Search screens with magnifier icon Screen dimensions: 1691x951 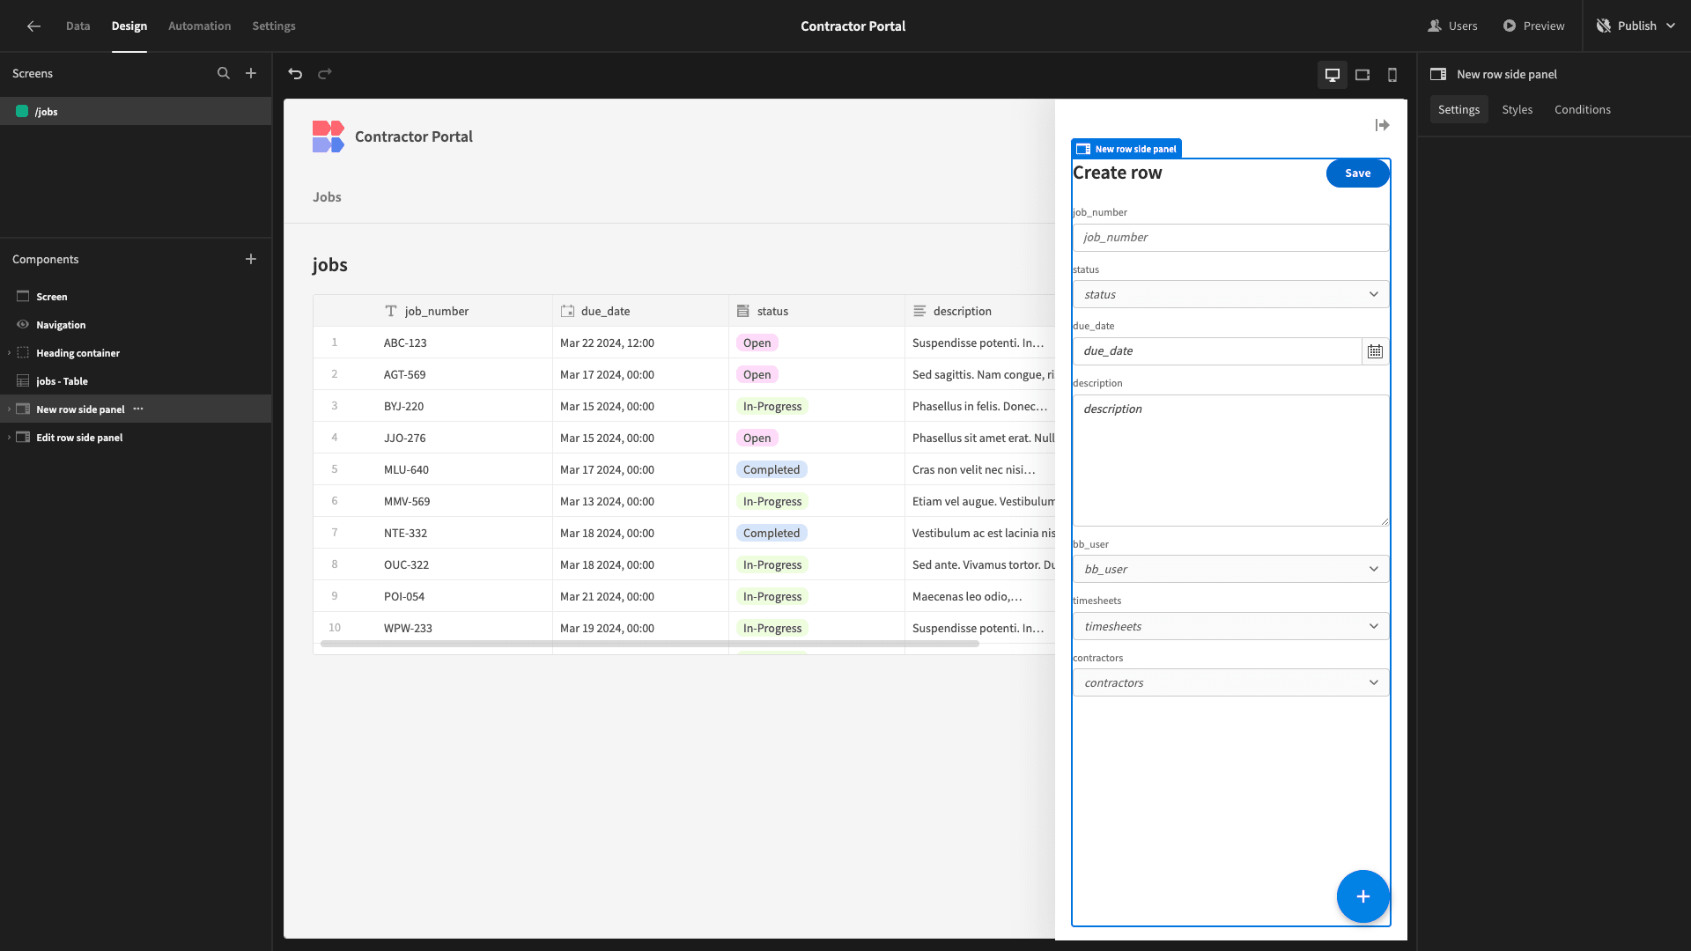pos(224,73)
